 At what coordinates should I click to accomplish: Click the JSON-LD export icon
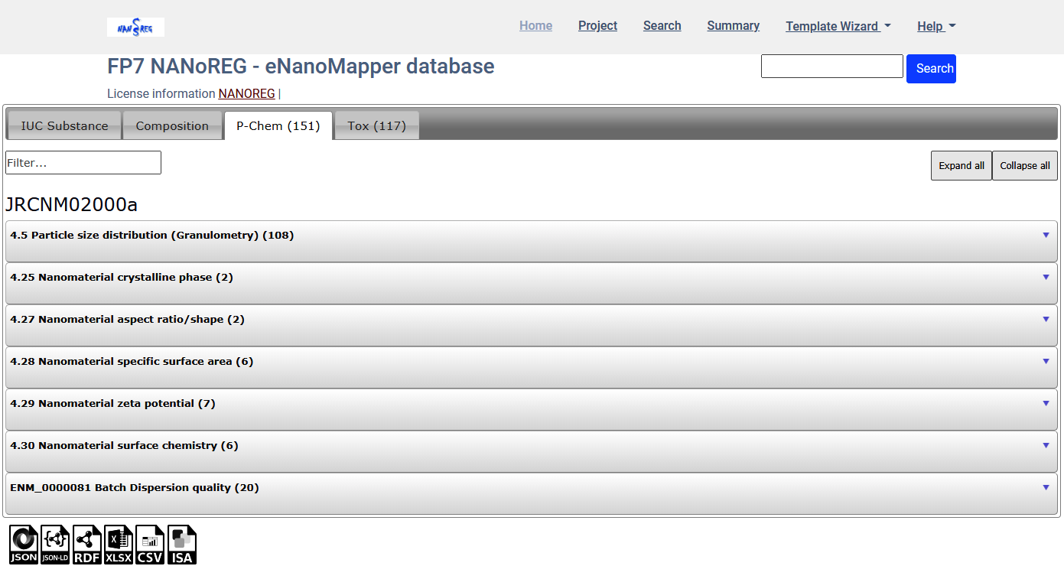[x=55, y=545]
